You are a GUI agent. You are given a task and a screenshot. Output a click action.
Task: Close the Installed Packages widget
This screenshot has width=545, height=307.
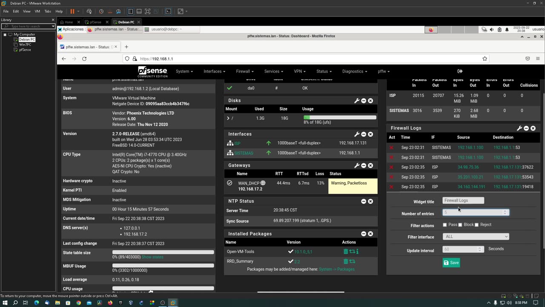[x=370, y=234]
